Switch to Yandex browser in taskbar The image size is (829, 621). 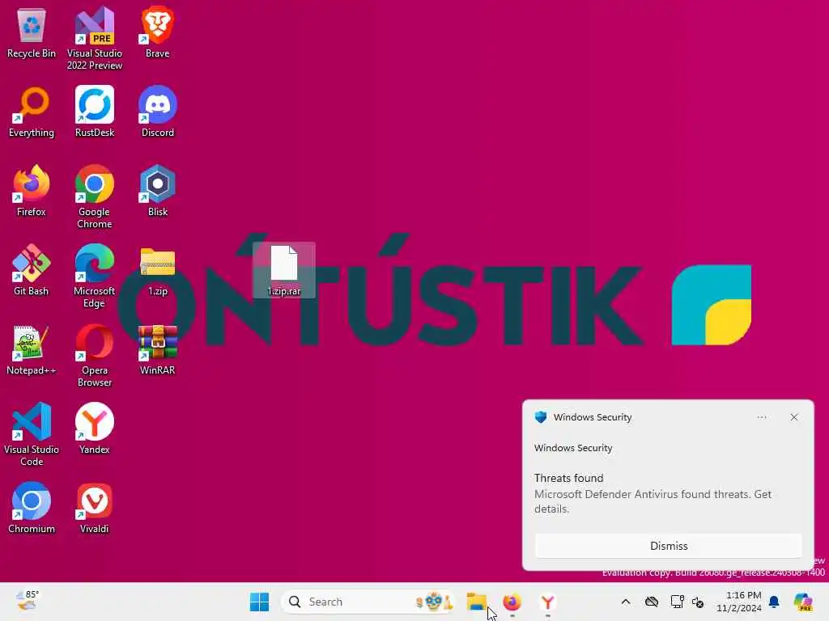tap(547, 602)
